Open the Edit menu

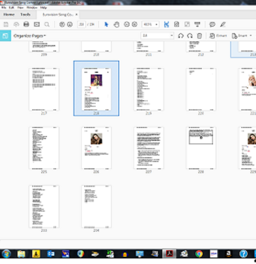(11, 8)
